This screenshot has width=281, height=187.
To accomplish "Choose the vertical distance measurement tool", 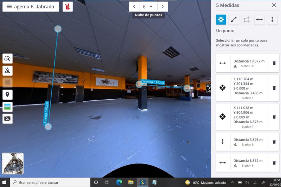I will click(272, 20).
